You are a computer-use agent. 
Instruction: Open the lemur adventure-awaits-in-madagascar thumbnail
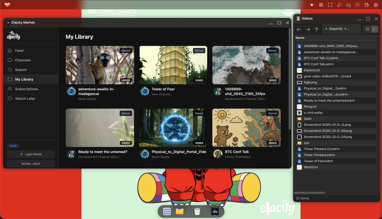tap(100, 65)
